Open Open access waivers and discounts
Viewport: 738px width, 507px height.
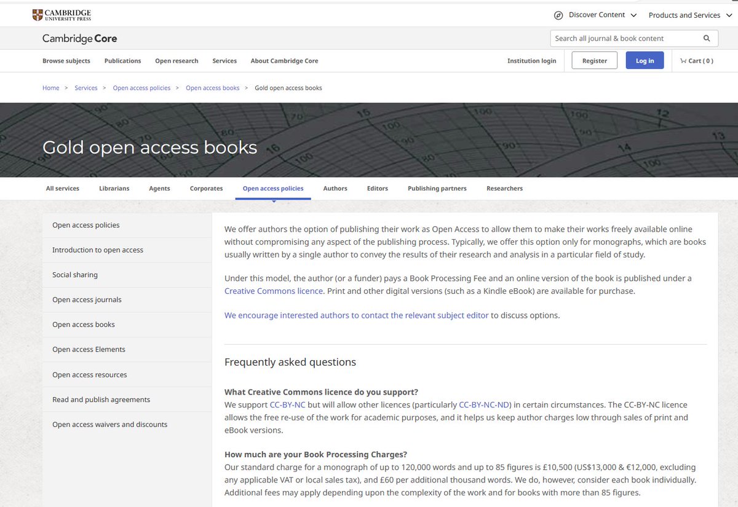pos(127,425)
